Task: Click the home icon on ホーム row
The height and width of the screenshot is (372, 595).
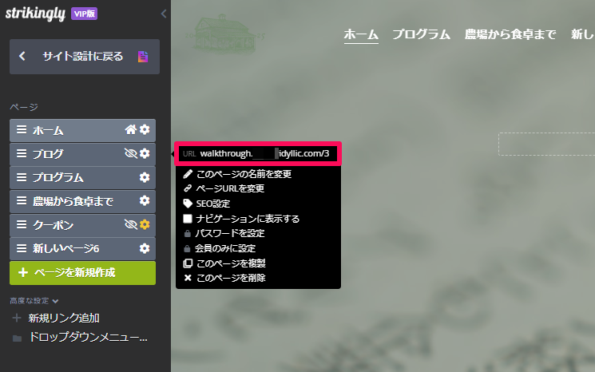Action: [x=130, y=129]
